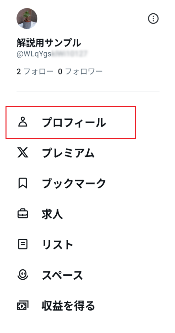Image resolution: width=175 pixels, height=333 pixels.
Task: View the 2 フォロー following list
Action: point(35,72)
